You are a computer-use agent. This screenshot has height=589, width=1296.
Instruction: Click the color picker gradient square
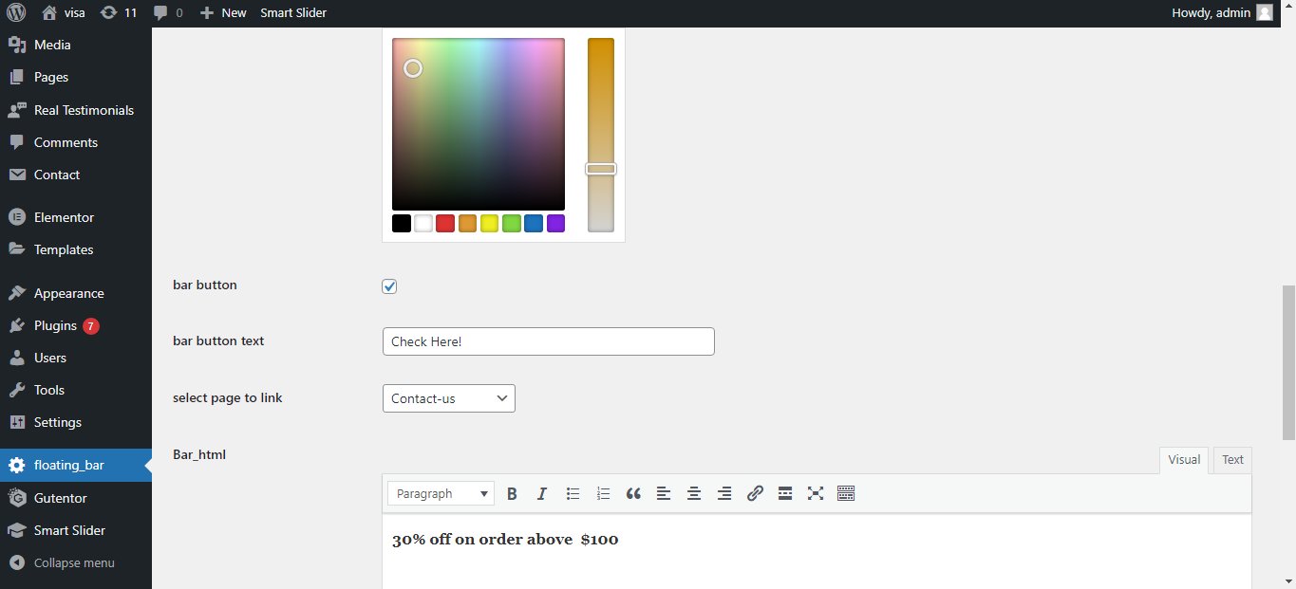[479, 124]
